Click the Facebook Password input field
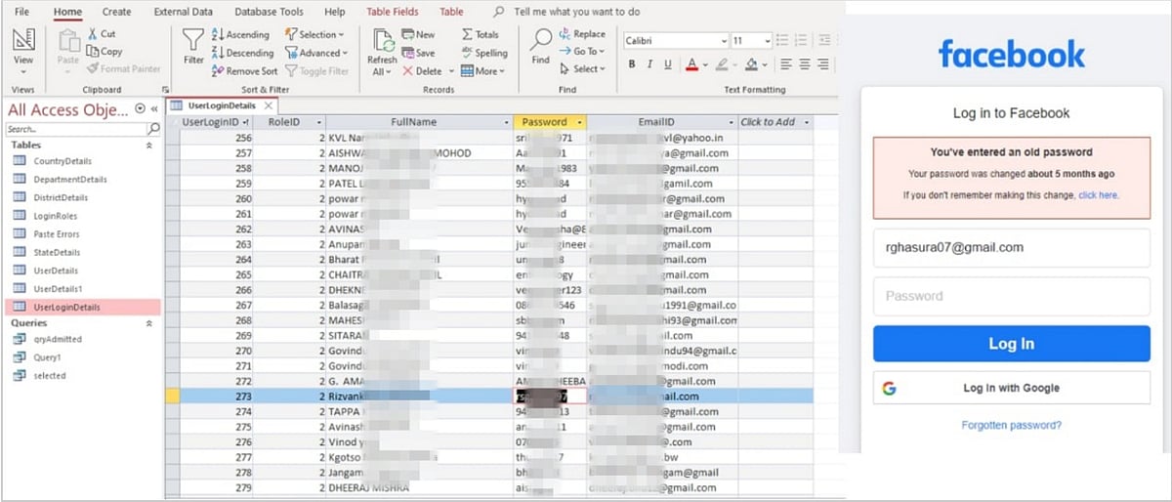Screen dimensions: 1172x502 tap(1011, 296)
